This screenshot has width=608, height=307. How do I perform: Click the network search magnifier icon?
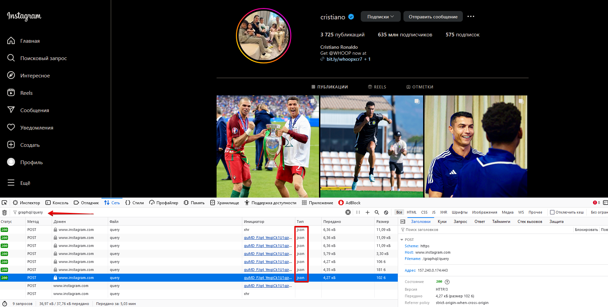(377, 212)
